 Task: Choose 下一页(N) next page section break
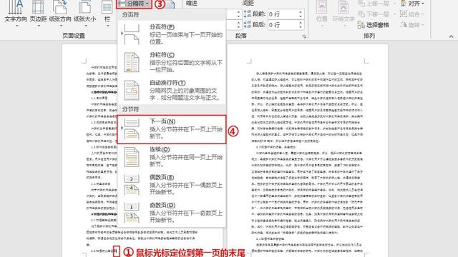pyautogui.click(x=172, y=129)
